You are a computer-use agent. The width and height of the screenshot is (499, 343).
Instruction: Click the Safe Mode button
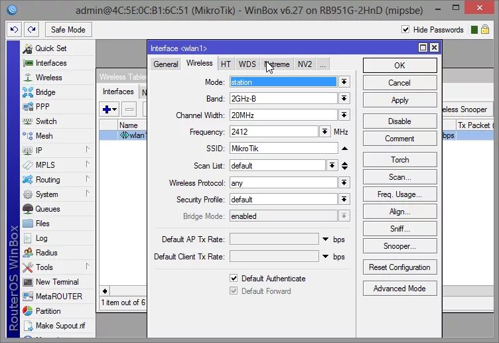pos(68,30)
